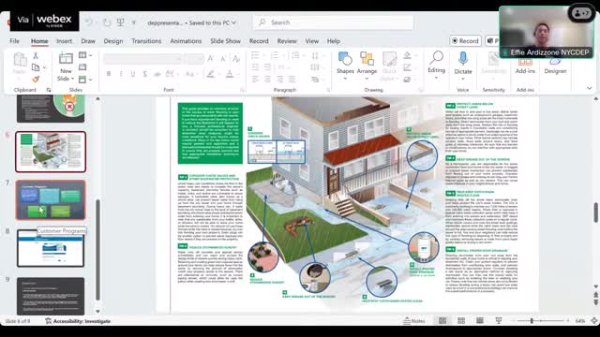Open the Draw ribbon tab
The width and height of the screenshot is (600, 337).
88,41
